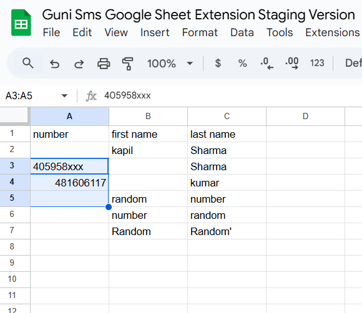Activate the paint format tool
Viewport: 362px width, 313px height.
tap(128, 64)
